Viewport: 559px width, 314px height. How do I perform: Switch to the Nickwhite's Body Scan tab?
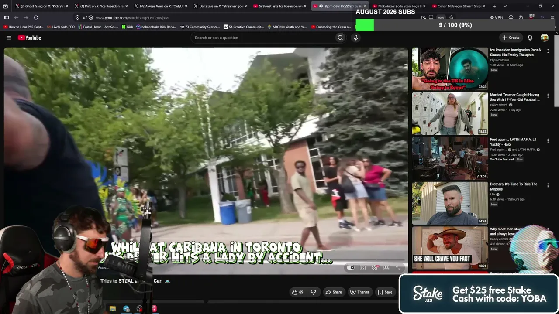[x=399, y=6]
